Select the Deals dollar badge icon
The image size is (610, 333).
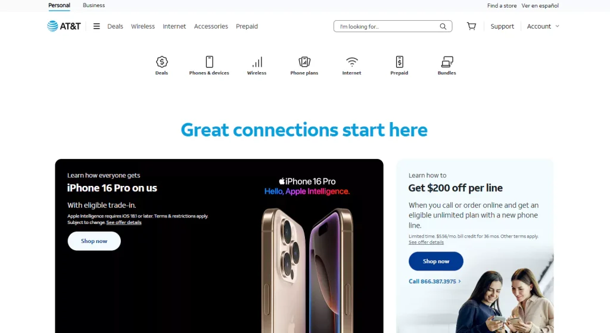[x=162, y=62]
